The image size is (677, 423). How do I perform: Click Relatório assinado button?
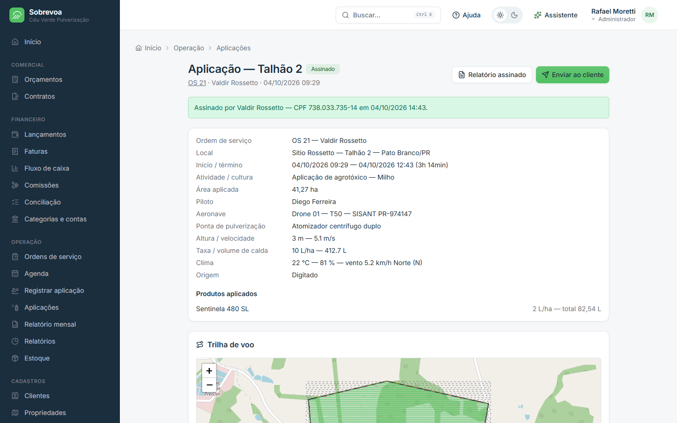click(x=492, y=75)
